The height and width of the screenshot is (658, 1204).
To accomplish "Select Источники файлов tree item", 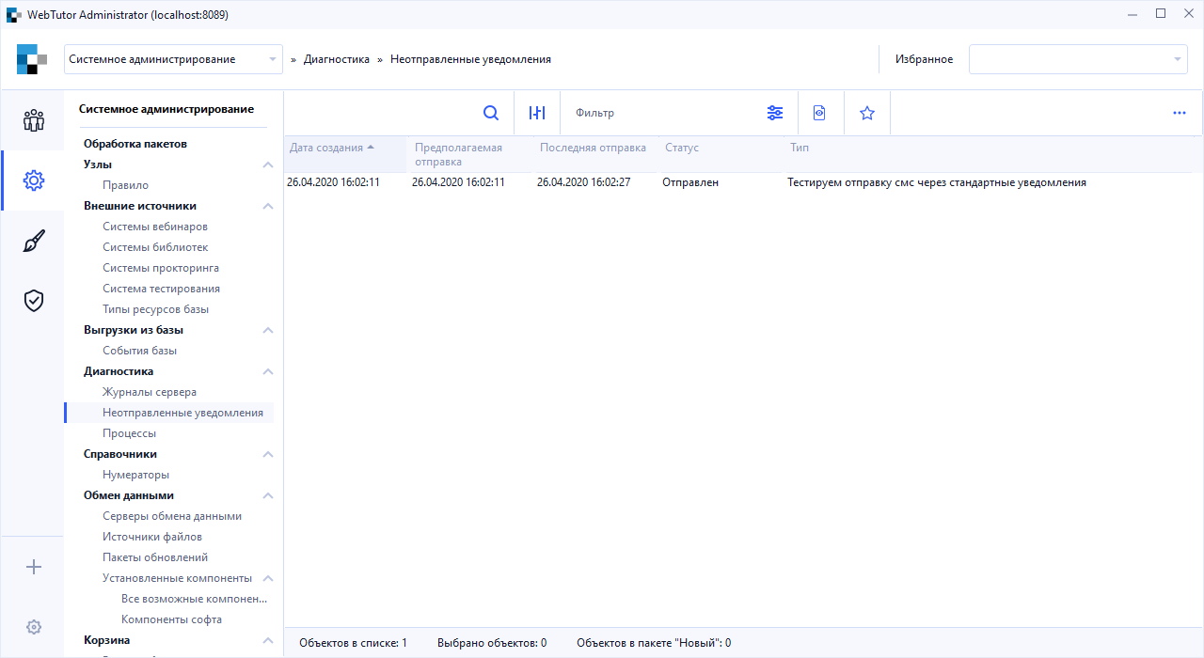I will coord(152,537).
